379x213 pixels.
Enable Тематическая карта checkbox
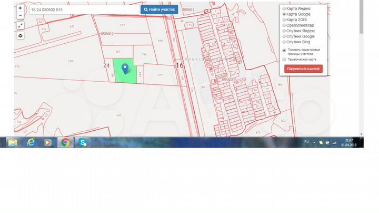(284, 59)
